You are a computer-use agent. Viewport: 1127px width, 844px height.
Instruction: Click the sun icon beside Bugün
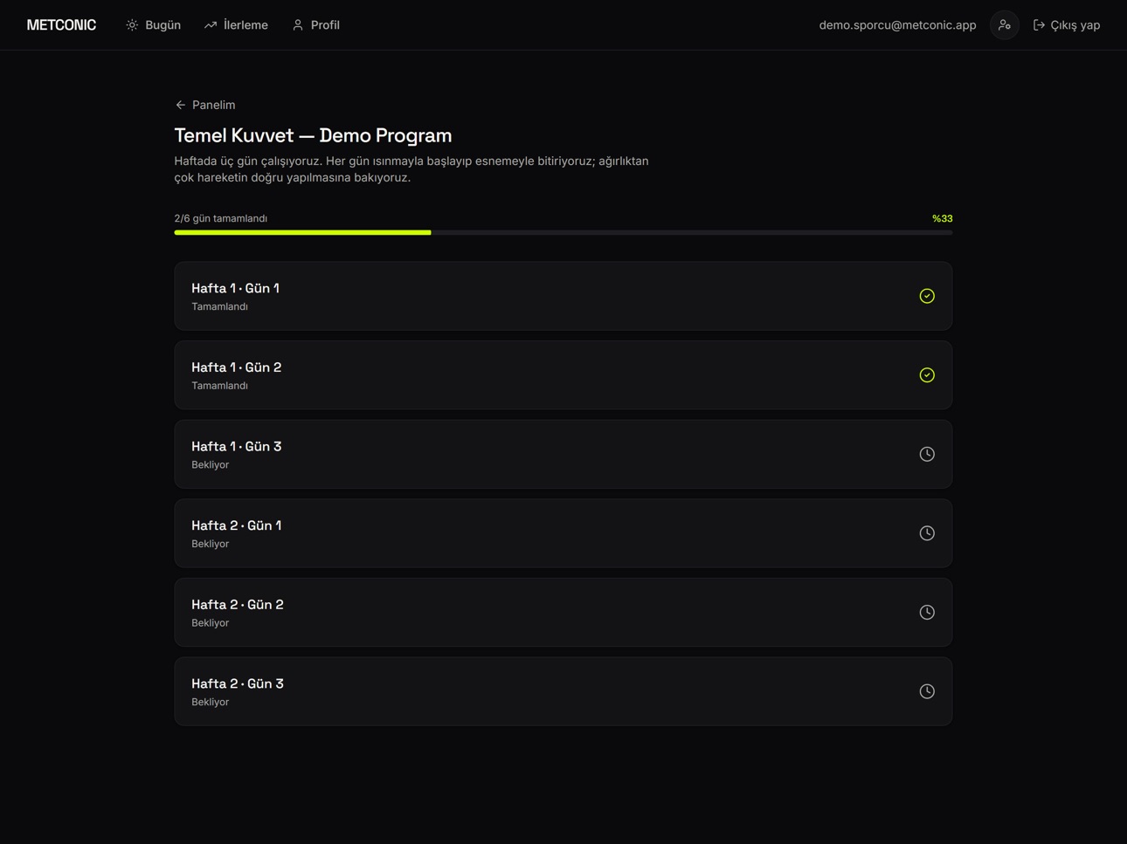(132, 25)
